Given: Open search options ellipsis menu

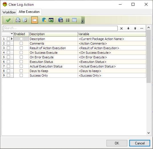Looking at the screenshot, I should click(142, 28).
